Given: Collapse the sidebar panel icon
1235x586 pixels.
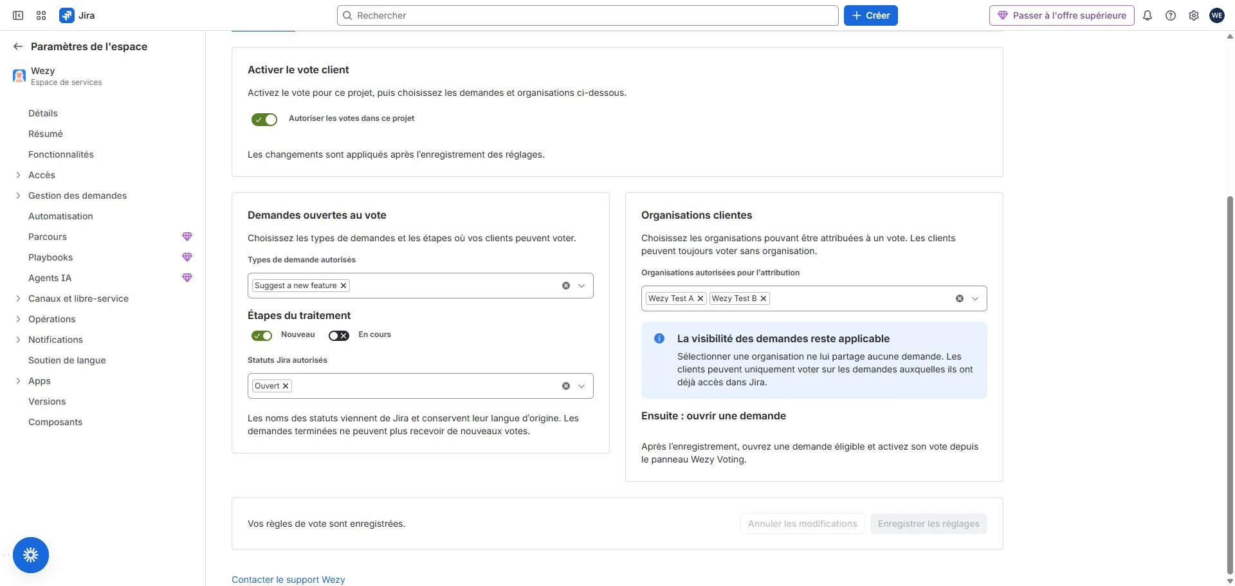Looking at the screenshot, I should [18, 15].
